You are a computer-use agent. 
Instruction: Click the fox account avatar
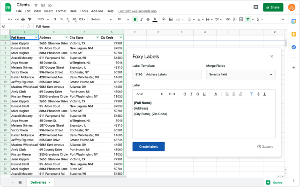(292, 7)
